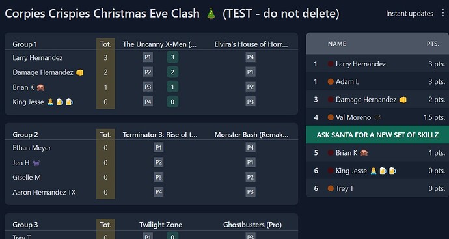449x239 pixels.
Task: Click the Group 1 Tot. column header
Action: tap(105, 44)
